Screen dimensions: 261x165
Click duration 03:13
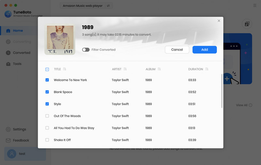click(x=192, y=128)
